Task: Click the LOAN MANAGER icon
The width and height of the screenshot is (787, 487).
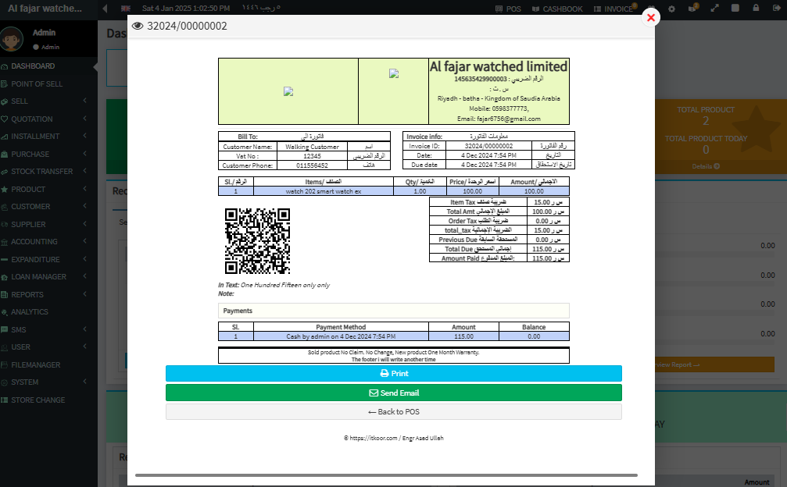Action: (5, 277)
